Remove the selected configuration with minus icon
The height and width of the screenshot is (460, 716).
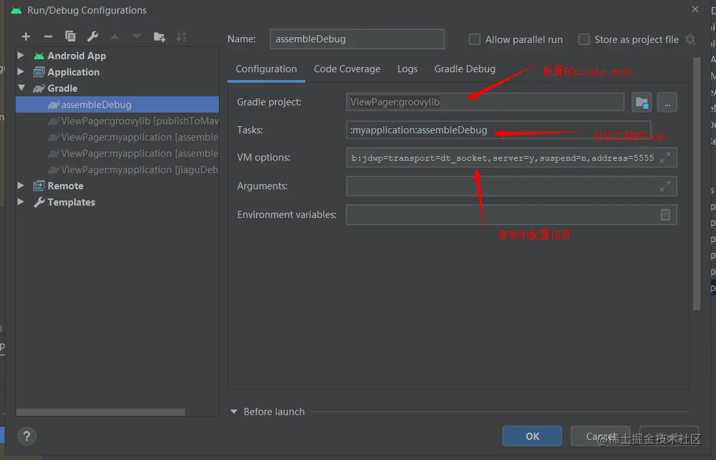(x=48, y=36)
